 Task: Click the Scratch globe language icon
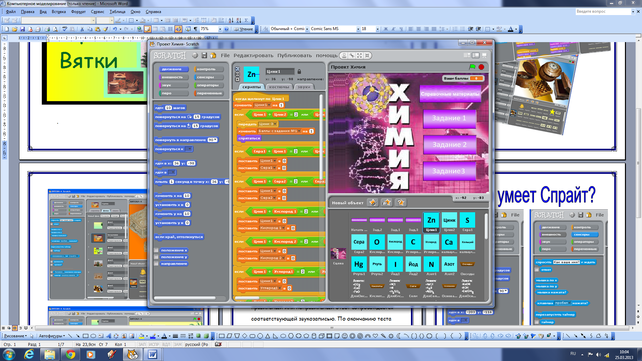click(x=195, y=55)
